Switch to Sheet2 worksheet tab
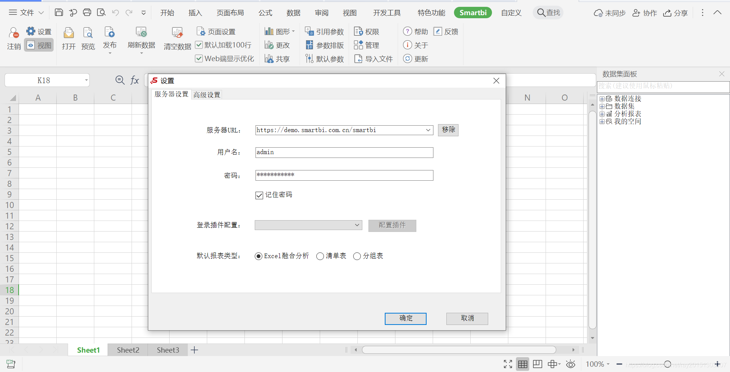Screen dimensions: 730x372 [x=128, y=350]
